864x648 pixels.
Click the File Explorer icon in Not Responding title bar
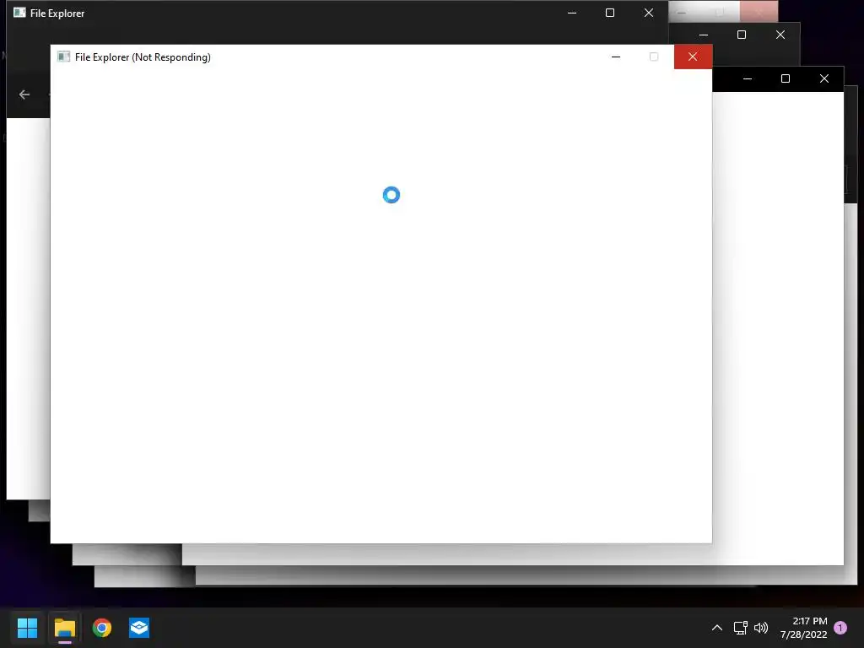(63, 57)
